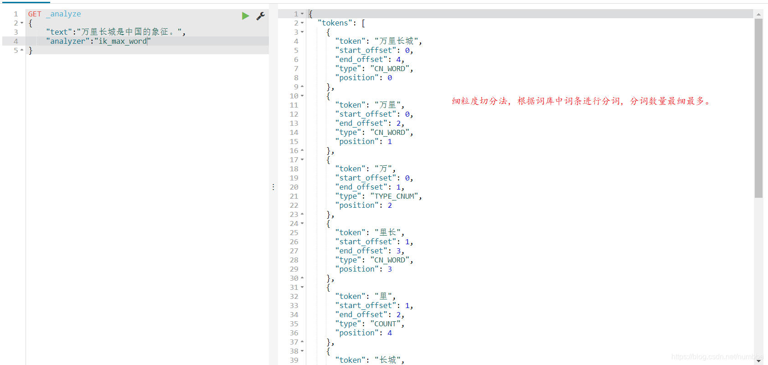Collapse token object at line 17
Image resolution: width=768 pixels, height=365 pixels.
pyautogui.click(x=302, y=159)
